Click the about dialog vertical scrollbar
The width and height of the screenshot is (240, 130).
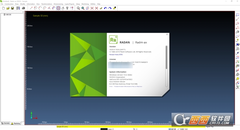pyautogui.click(x=166, y=66)
